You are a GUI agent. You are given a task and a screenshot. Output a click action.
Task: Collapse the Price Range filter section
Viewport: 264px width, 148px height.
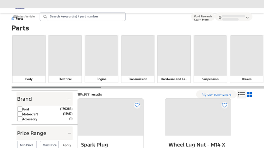(69, 133)
